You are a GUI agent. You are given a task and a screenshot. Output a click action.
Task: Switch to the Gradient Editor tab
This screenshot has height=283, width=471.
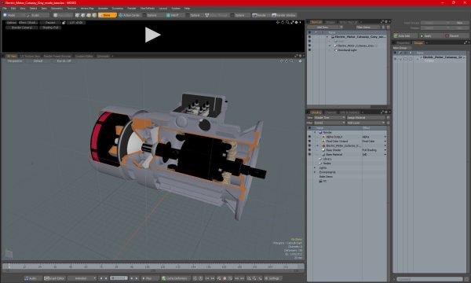[84, 57]
